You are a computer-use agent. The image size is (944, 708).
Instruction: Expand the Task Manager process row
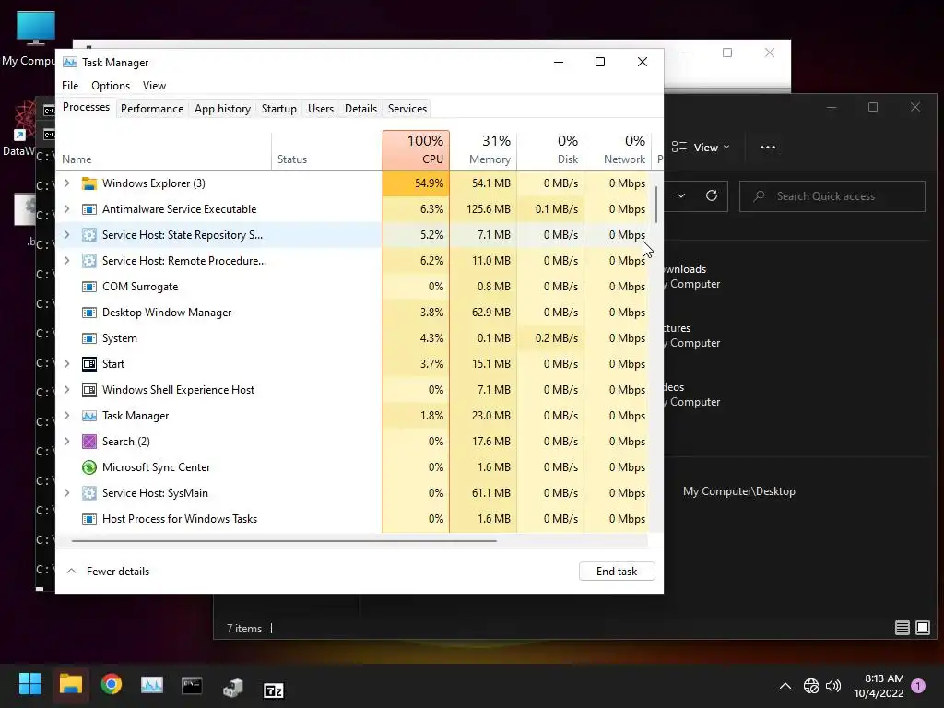[66, 416]
